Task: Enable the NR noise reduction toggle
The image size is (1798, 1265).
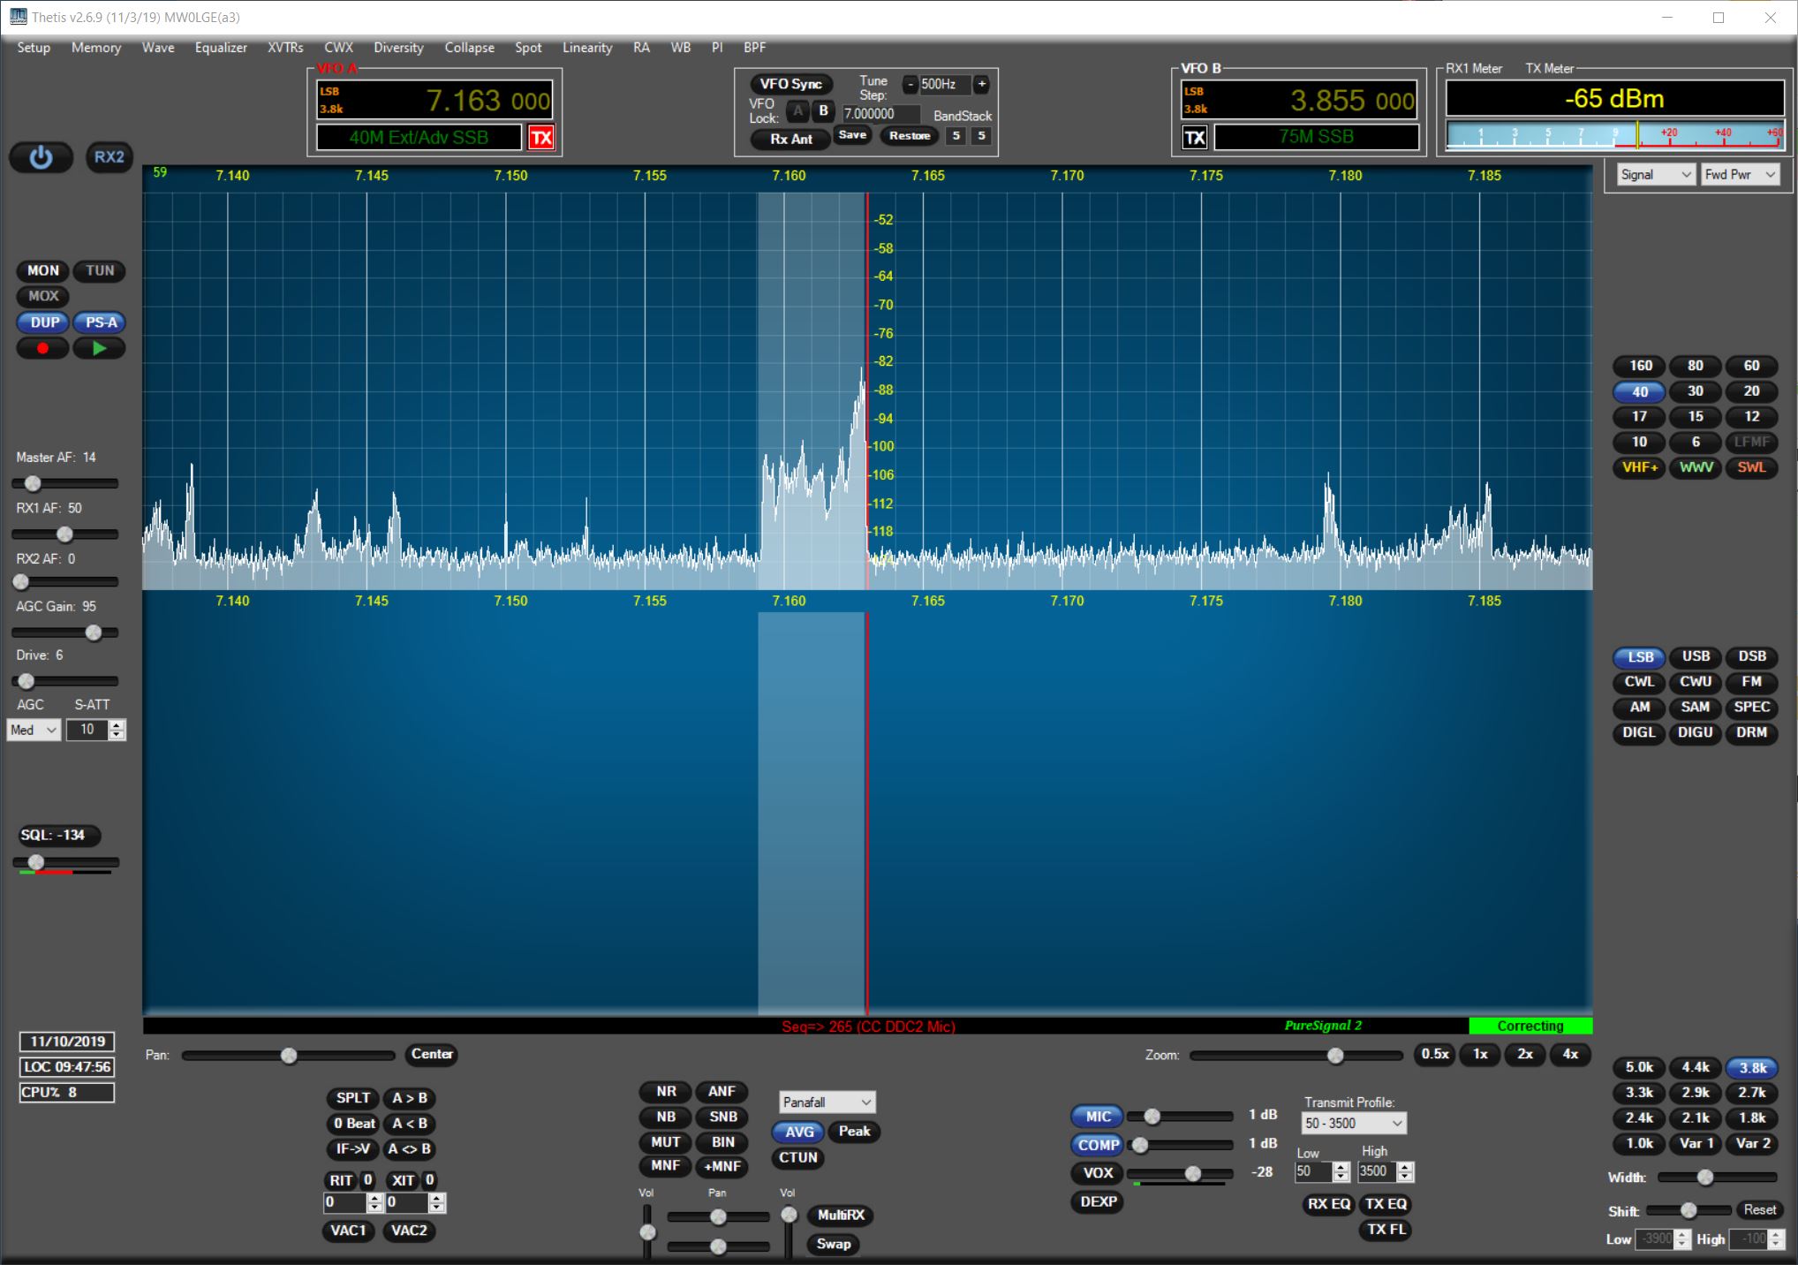Action: [x=666, y=1092]
